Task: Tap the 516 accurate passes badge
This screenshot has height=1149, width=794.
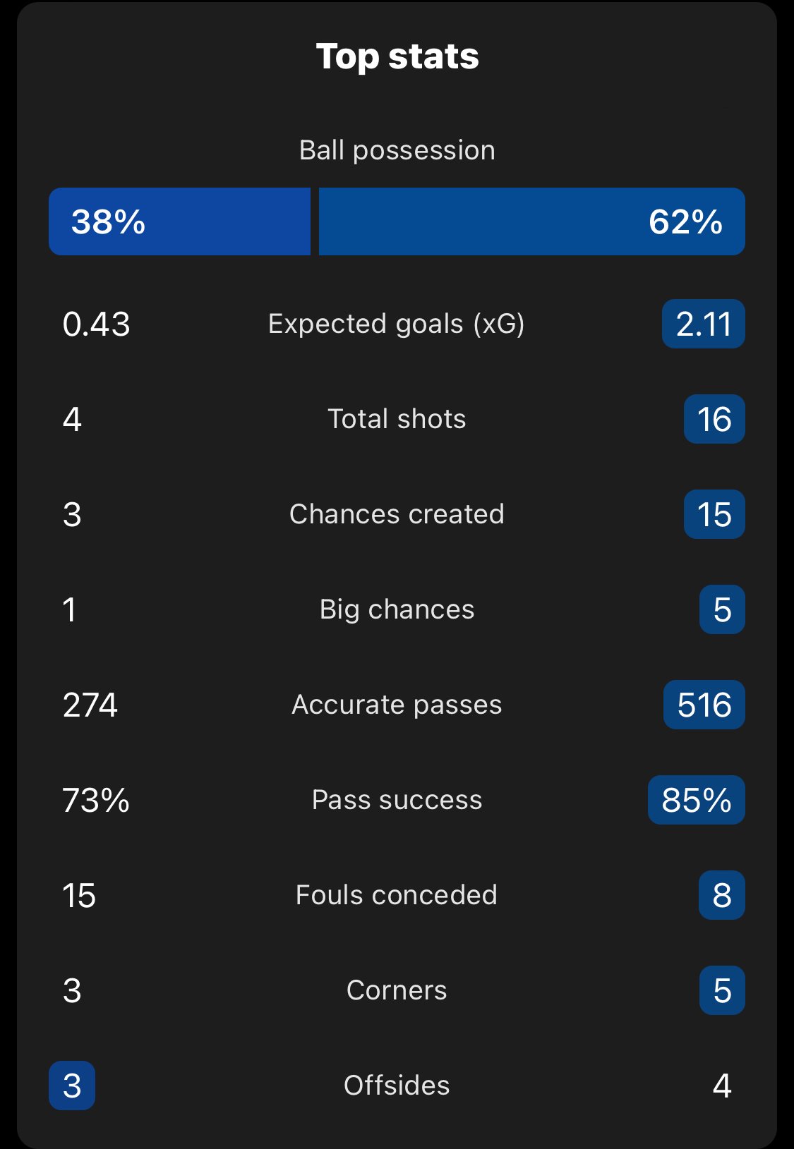Action: 704,705
